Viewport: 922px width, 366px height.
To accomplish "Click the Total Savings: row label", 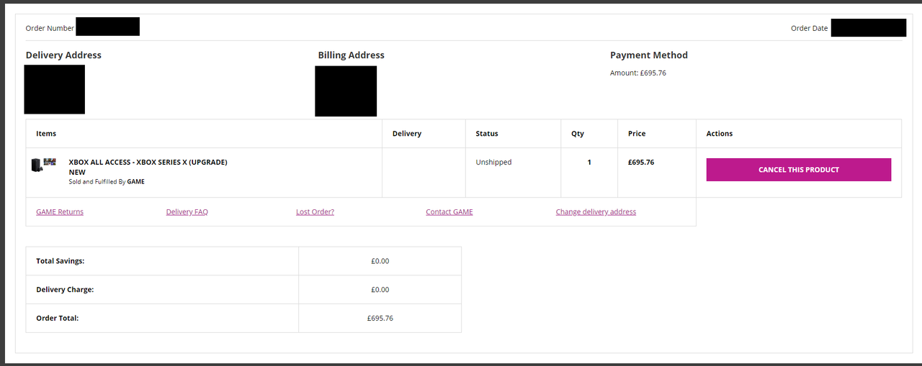I will point(61,261).
